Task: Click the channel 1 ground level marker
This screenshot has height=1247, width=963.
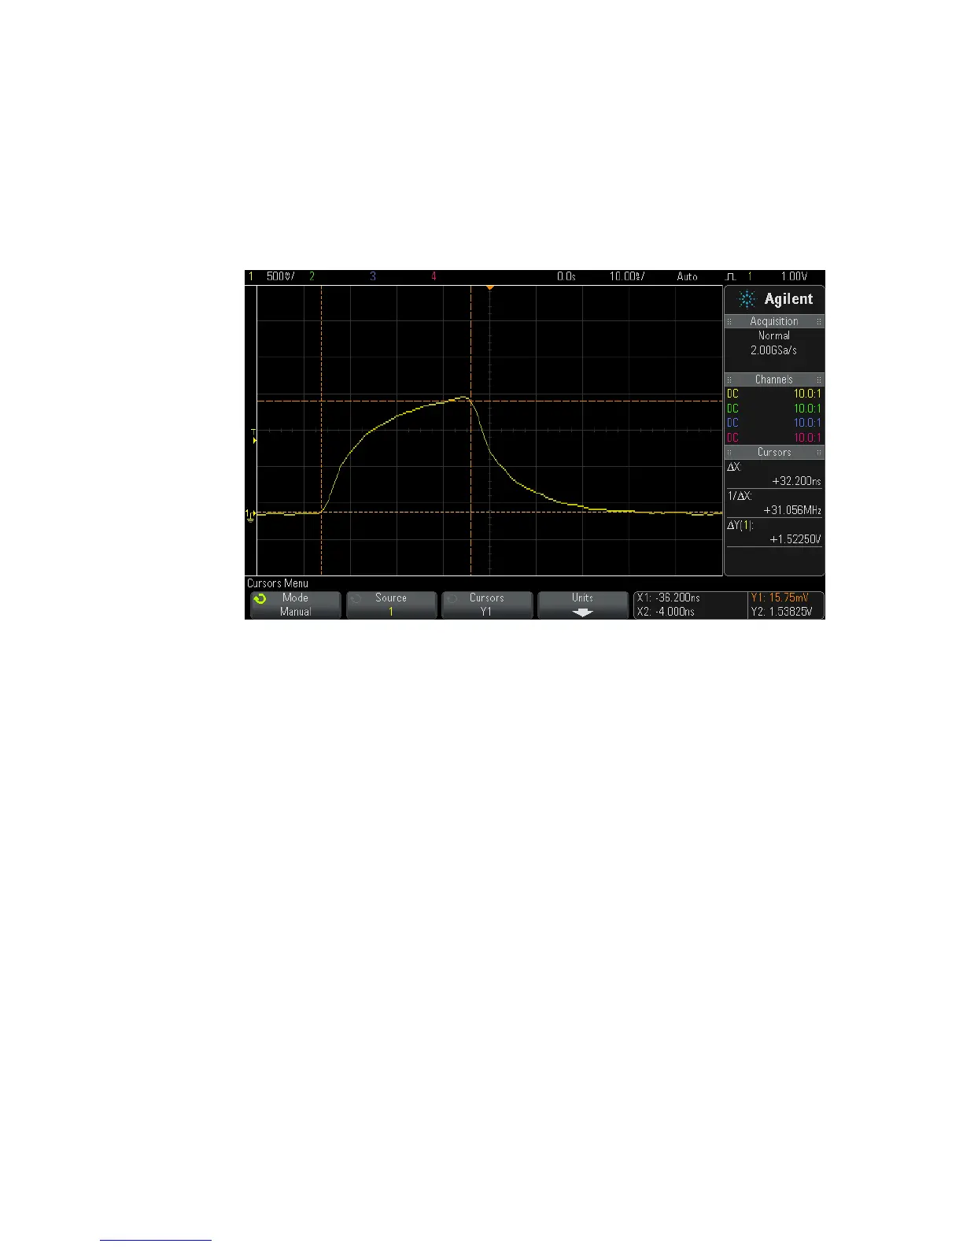Action: [x=250, y=514]
